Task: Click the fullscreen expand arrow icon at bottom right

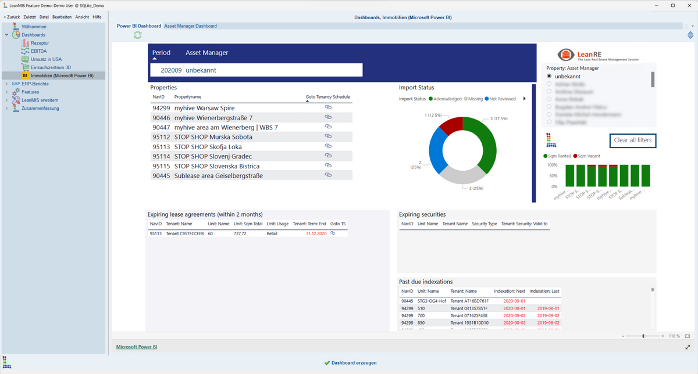Action: click(689, 347)
